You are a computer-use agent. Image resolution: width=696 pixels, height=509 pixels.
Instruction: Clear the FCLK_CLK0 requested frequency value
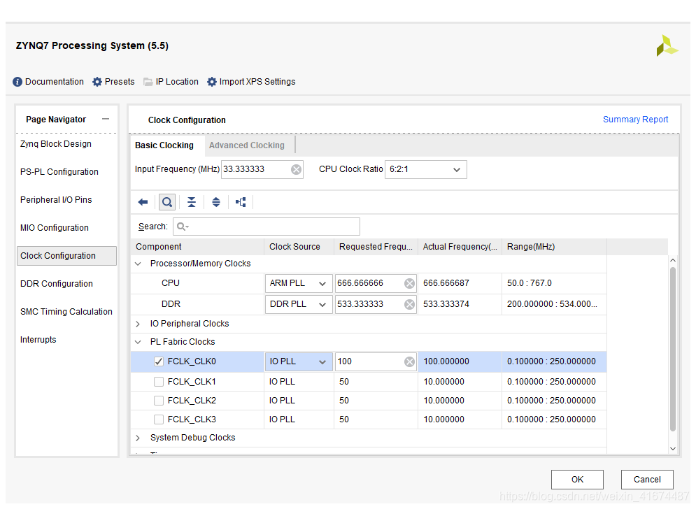(409, 362)
